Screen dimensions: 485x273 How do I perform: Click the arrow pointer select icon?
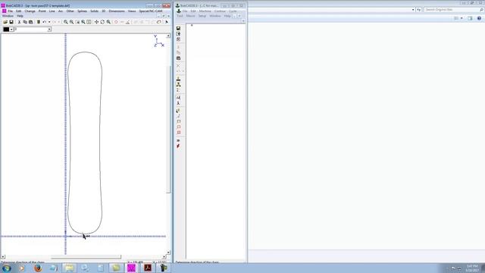point(167,22)
